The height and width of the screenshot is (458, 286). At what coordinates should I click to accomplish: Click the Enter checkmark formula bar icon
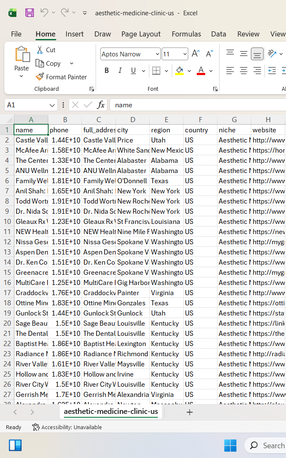click(x=88, y=105)
